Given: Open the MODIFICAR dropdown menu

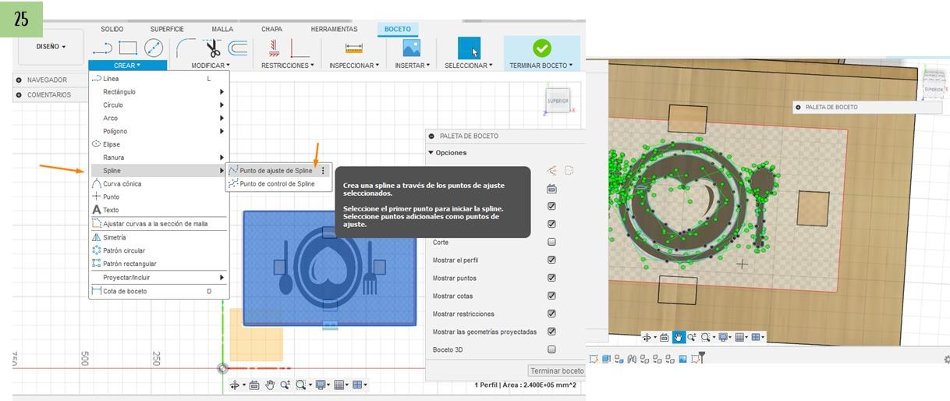Looking at the screenshot, I should [x=211, y=66].
